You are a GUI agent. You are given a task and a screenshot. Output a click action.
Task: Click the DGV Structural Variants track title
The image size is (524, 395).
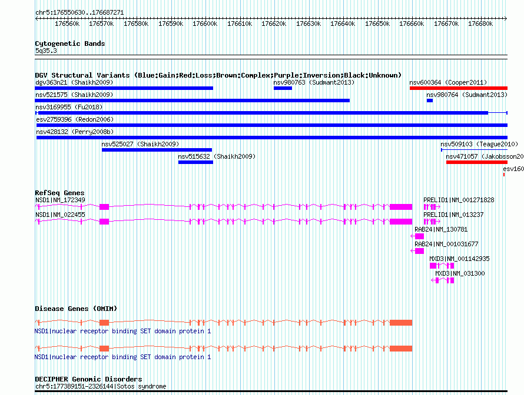point(218,75)
